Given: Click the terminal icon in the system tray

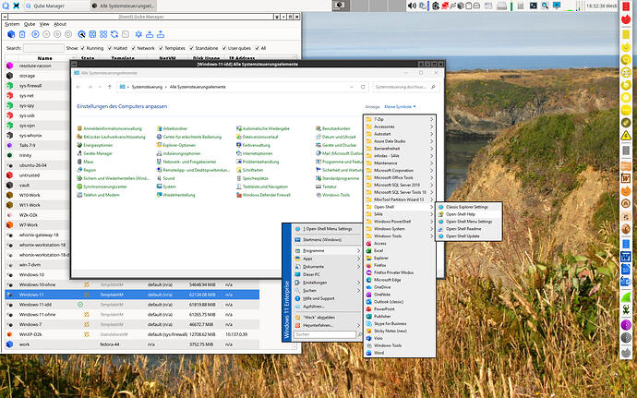Looking at the screenshot, I should click(534, 6).
